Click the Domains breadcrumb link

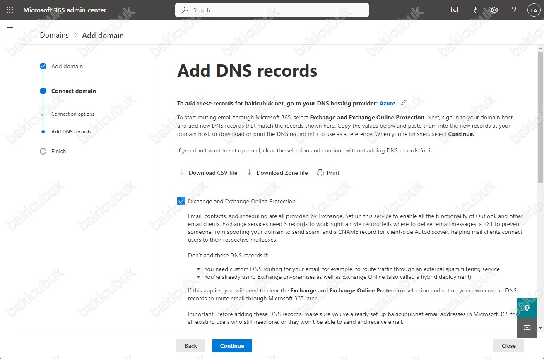pos(54,35)
